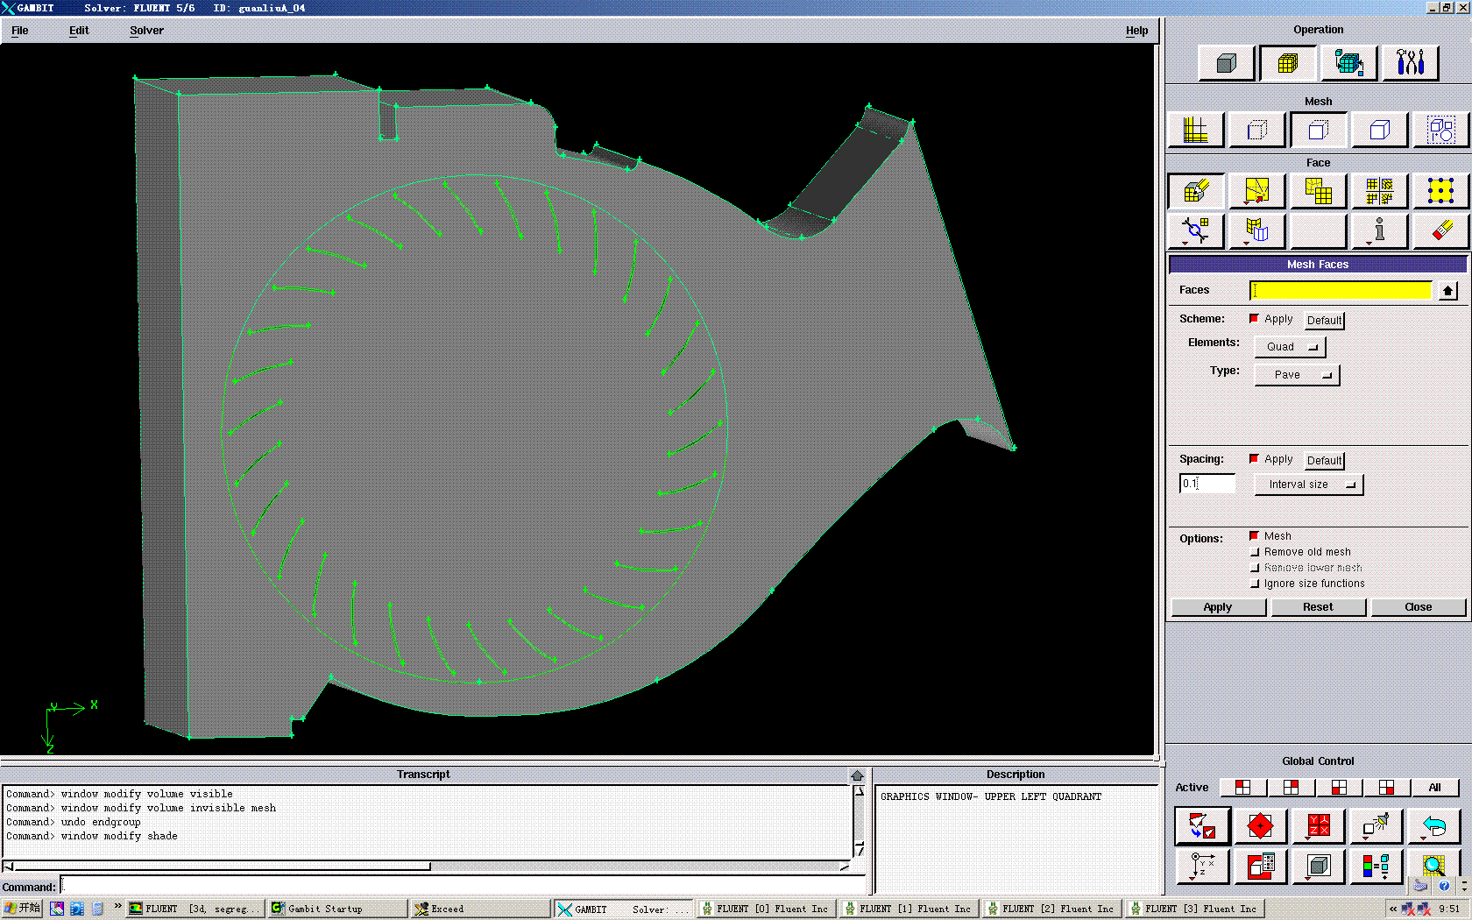
Task: Select the Geometry operation cube icon
Action: click(x=1226, y=63)
